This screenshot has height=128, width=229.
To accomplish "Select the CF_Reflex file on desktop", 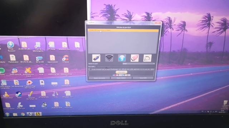I will click(x=52, y=46).
